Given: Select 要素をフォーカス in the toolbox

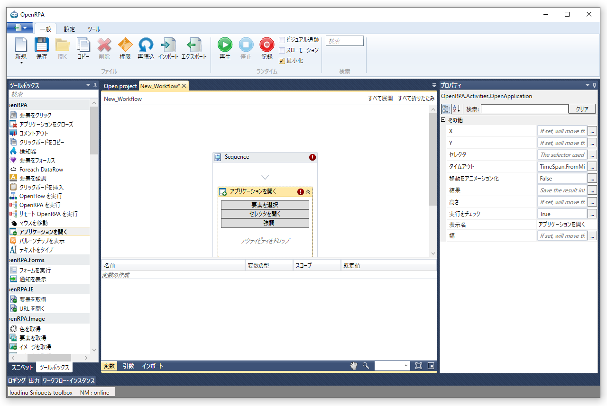Looking at the screenshot, I should 37,160.
